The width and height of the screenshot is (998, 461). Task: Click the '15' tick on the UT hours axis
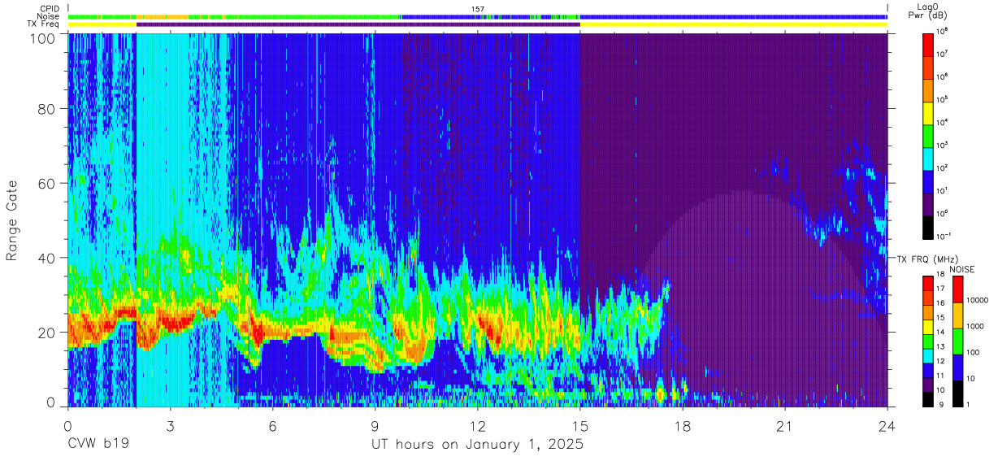tap(580, 425)
